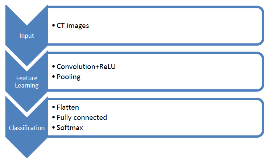Viewport: 269px width, 158px height.
Task: Select the word connected in bottom box
Action: coord(90,118)
